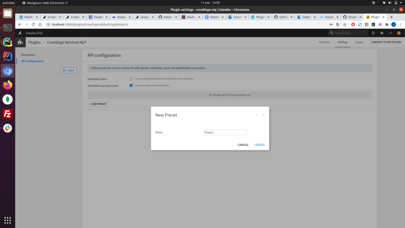Select Parameters in the left sidebar
Image resolution: width=405 pixels, height=228 pixels.
[x=28, y=55]
